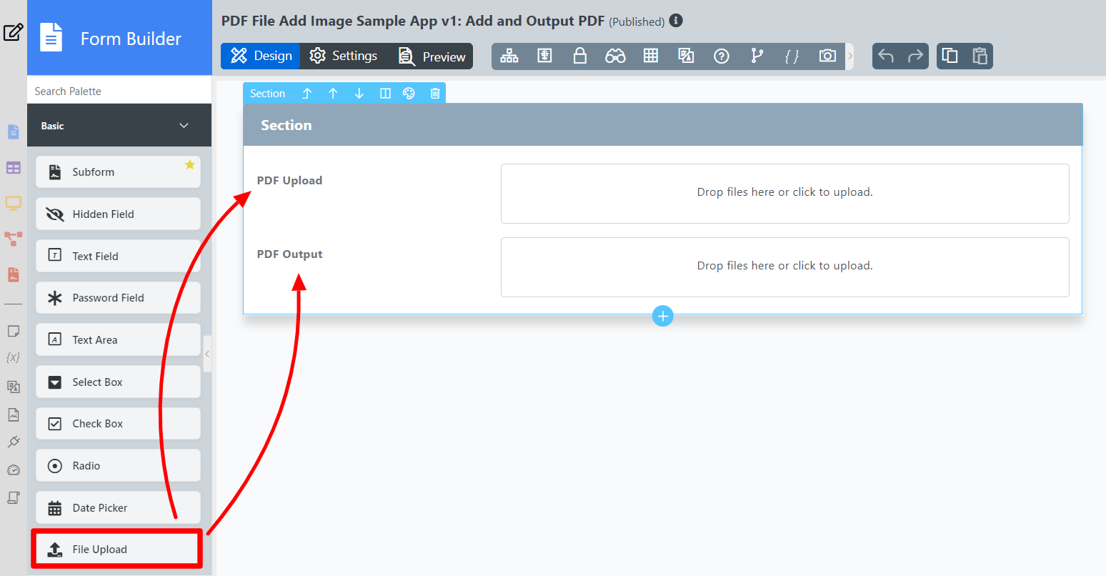Screen dimensions: 1106x576
Task: Switch to the Settings tab
Action: coord(344,56)
